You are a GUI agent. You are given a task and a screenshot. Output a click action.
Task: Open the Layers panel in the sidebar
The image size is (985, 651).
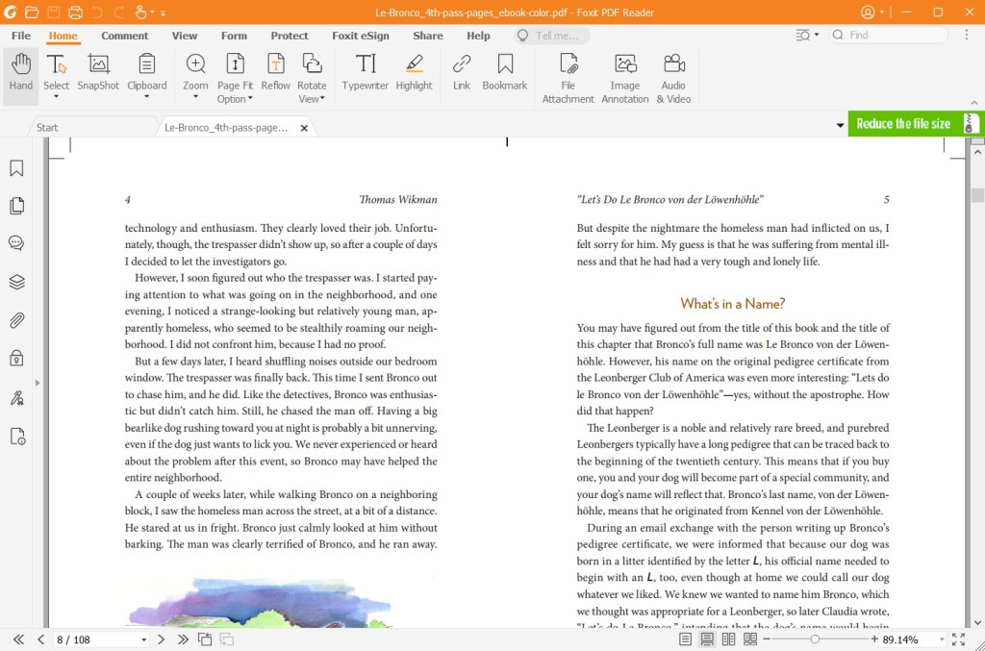click(15, 282)
